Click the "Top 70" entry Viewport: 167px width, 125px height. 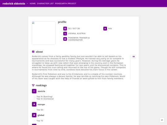[40, 121]
